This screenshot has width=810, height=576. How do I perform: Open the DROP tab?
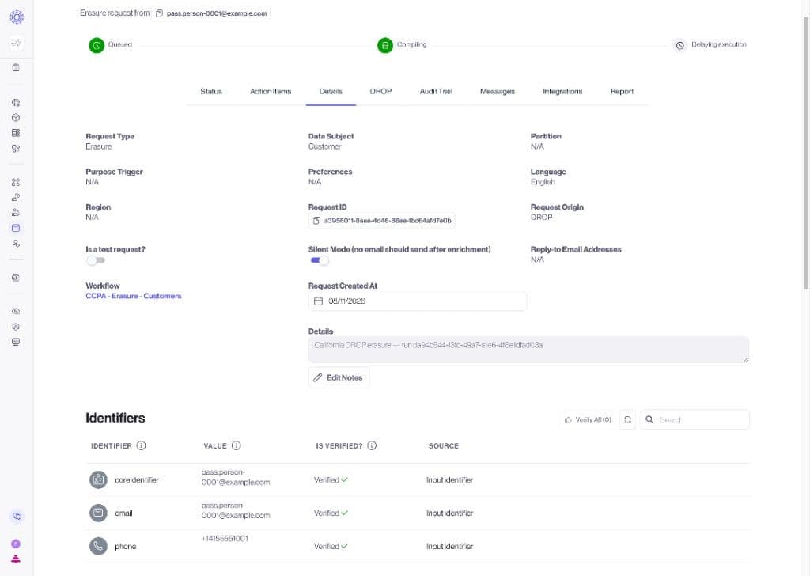pyautogui.click(x=380, y=92)
